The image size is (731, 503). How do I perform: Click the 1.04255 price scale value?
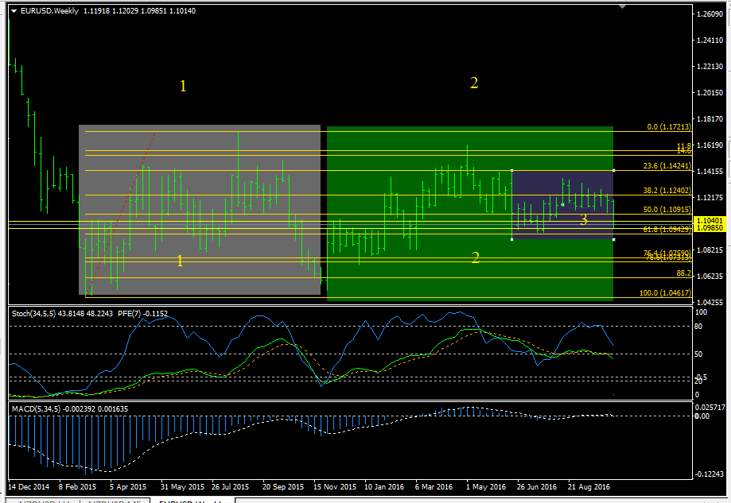pyautogui.click(x=710, y=302)
